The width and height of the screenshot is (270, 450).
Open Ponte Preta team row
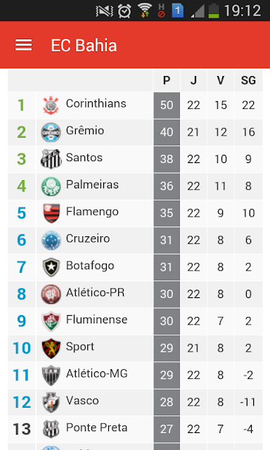135,429
